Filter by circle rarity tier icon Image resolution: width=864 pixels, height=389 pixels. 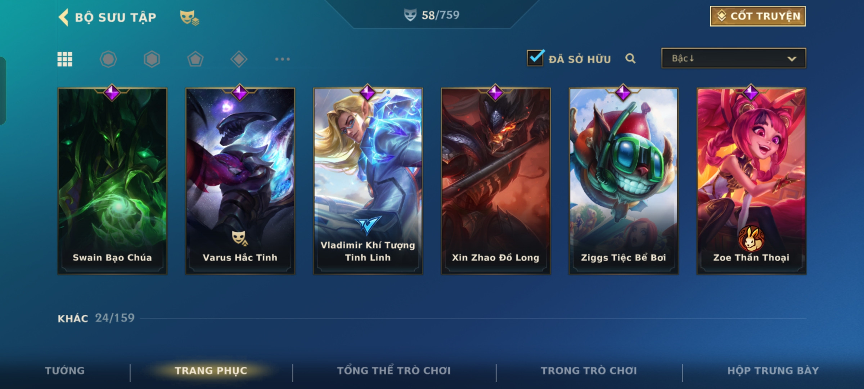(x=108, y=59)
